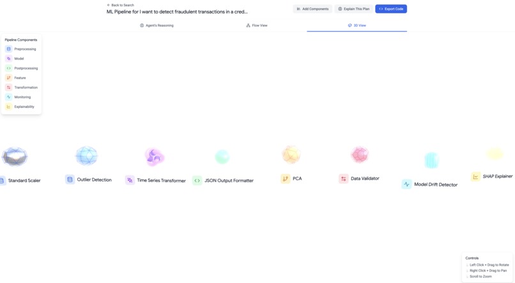Click the PCA label
This screenshot has height=283, width=515.
(x=297, y=179)
